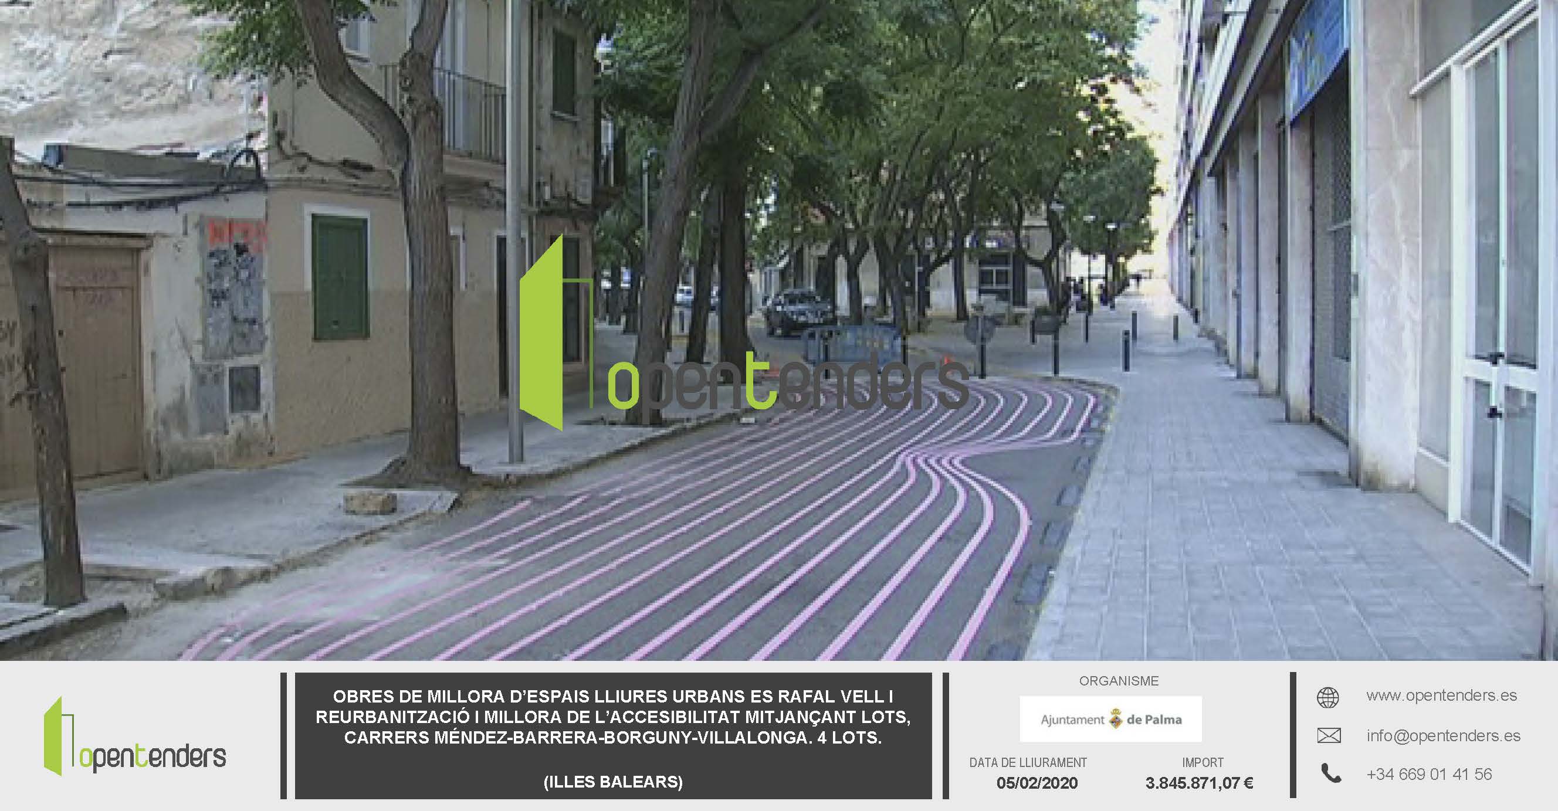Select the import amount 3.845.871,07 €
Image resolution: width=1558 pixels, height=811 pixels.
1201,783
